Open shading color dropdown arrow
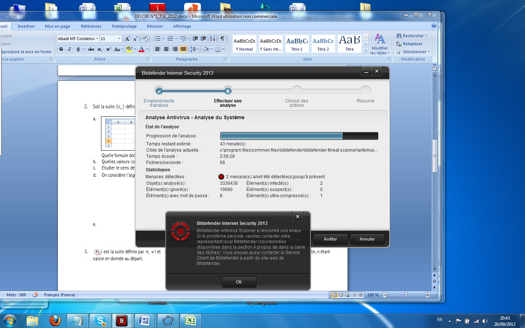Screen dimensions: 525x328 211,49
